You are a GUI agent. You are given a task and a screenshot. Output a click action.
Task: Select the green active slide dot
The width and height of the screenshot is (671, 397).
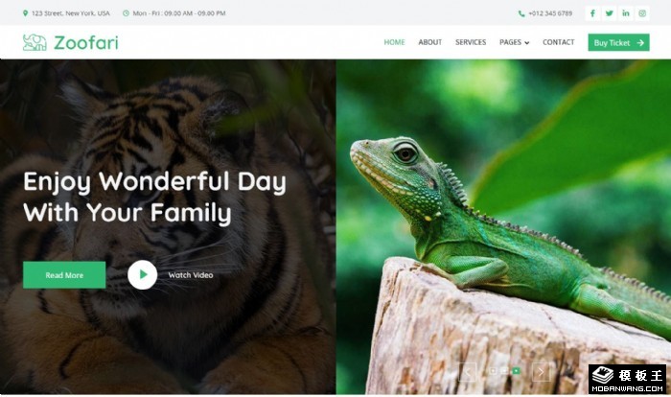(517, 370)
